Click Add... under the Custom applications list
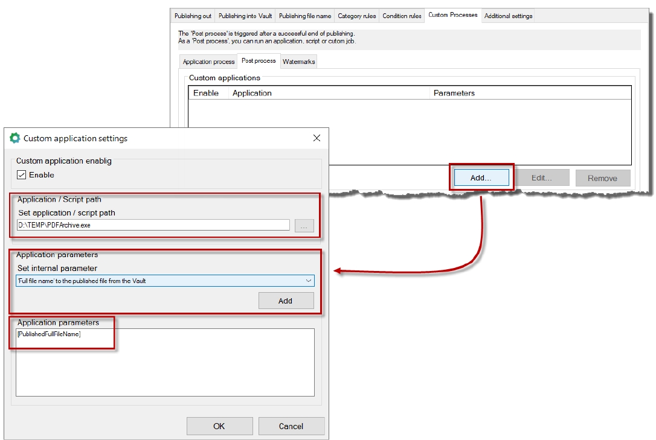The height and width of the screenshot is (440, 656). click(481, 178)
